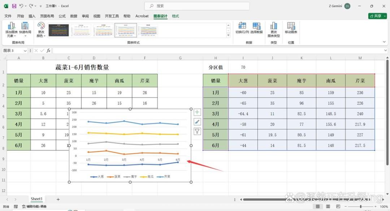Image resolution: width=390 pixels, height=211 pixels.
Task: Click the macro record status icon
Action: [x=16, y=207]
